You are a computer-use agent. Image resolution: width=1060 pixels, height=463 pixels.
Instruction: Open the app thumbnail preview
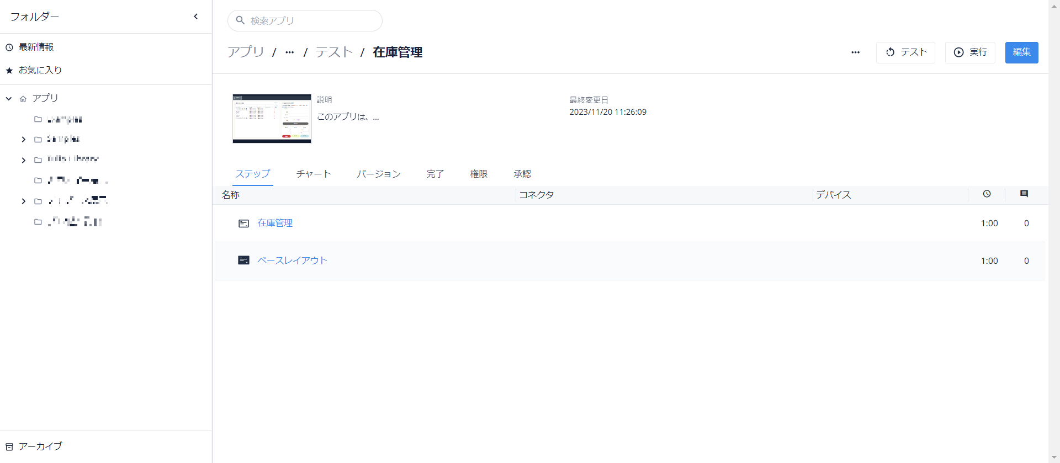pyautogui.click(x=272, y=119)
